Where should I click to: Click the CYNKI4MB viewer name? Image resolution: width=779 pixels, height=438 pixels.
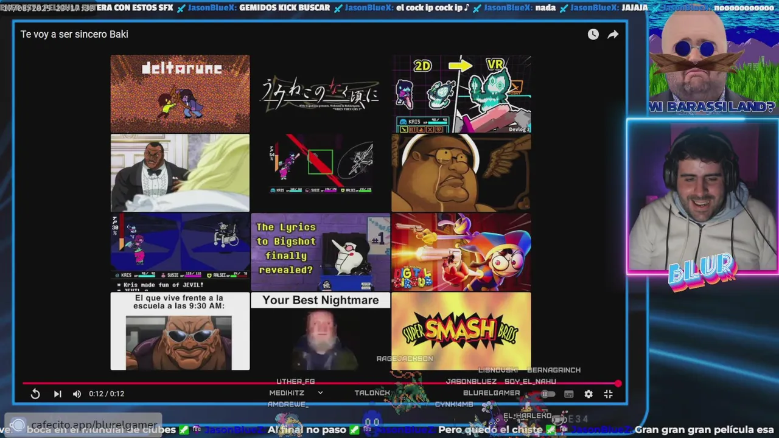454,405
